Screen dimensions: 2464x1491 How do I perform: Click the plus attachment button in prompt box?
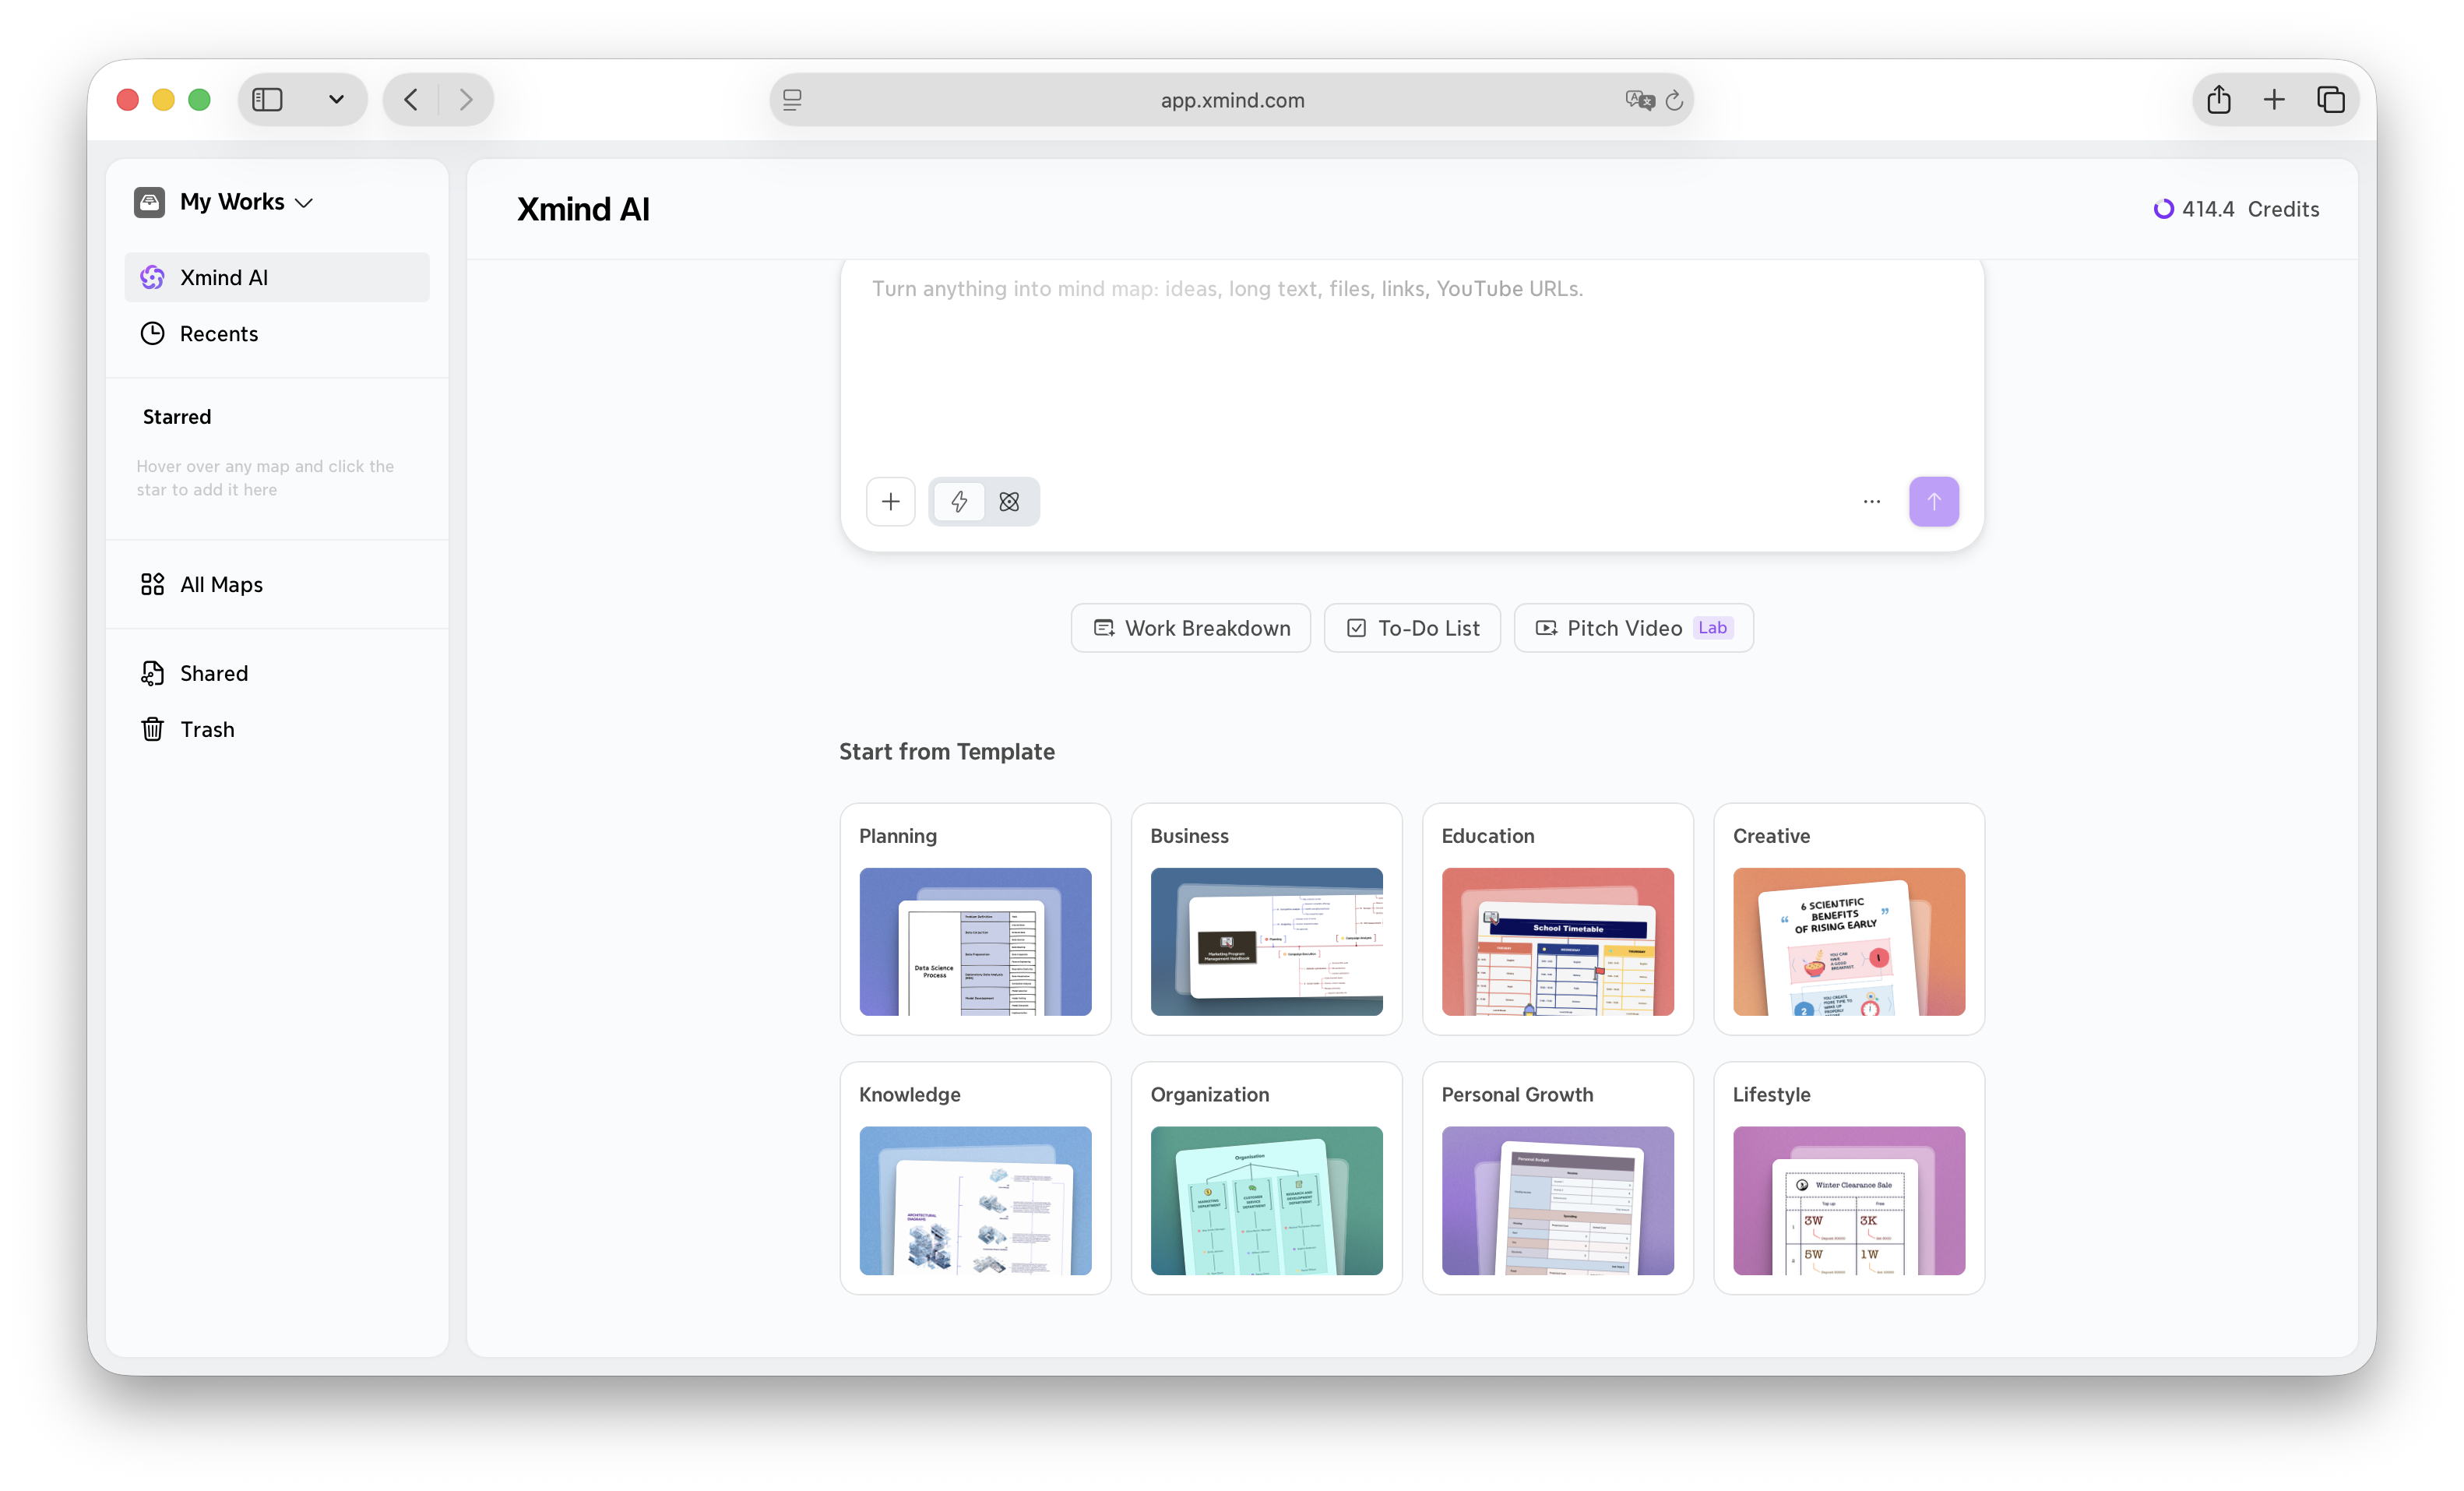(890, 501)
